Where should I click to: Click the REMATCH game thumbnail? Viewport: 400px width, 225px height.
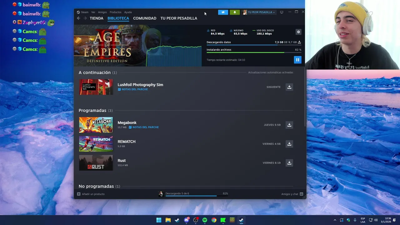click(96, 144)
